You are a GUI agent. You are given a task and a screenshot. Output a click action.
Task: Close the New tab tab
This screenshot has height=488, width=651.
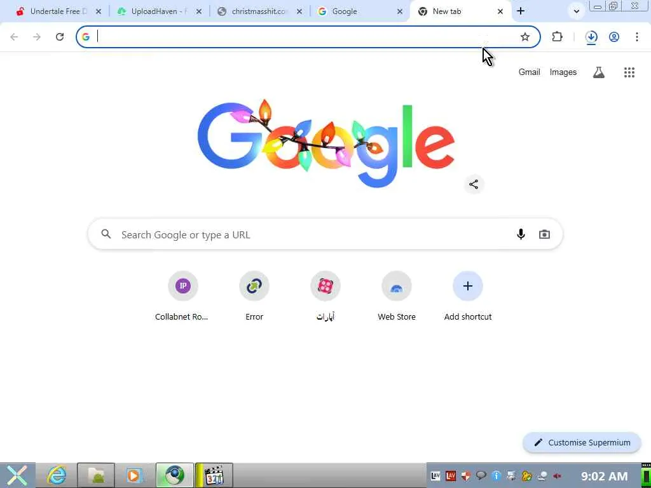(x=500, y=11)
